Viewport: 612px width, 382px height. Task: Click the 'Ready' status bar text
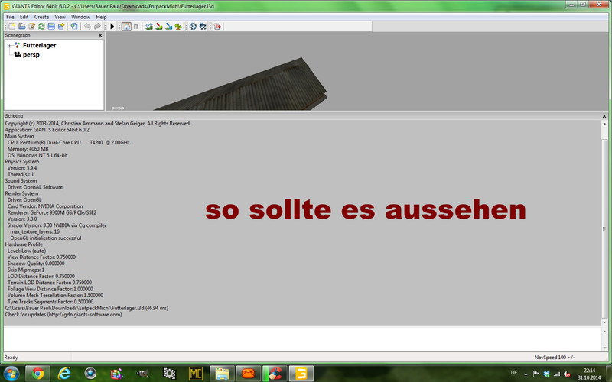pyautogui.click(x=11, y=357)
